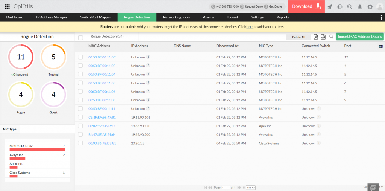Expand the three-dot menu on navigation bar
385x191 pixels.
tap(381, 17)
